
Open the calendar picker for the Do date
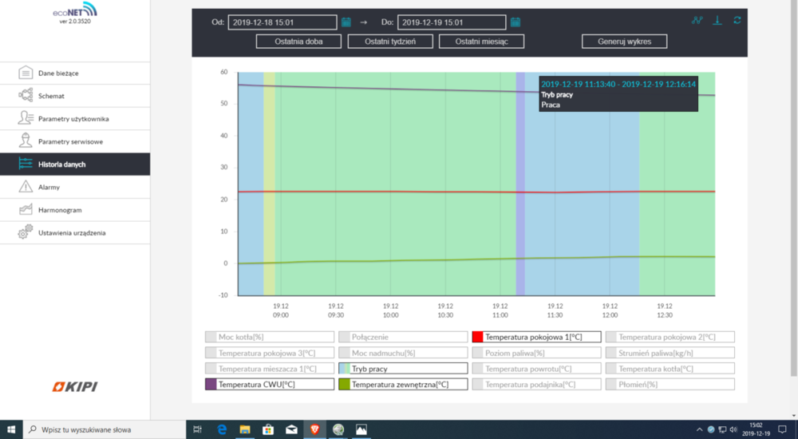[516, 22]
